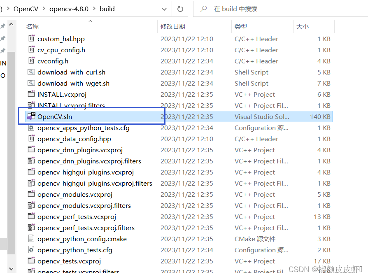Click the cvconfig.h header icon

point(31,61)
